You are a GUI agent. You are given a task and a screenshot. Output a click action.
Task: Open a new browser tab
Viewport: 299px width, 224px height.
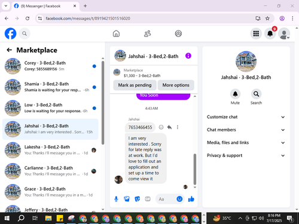point(85,6)
